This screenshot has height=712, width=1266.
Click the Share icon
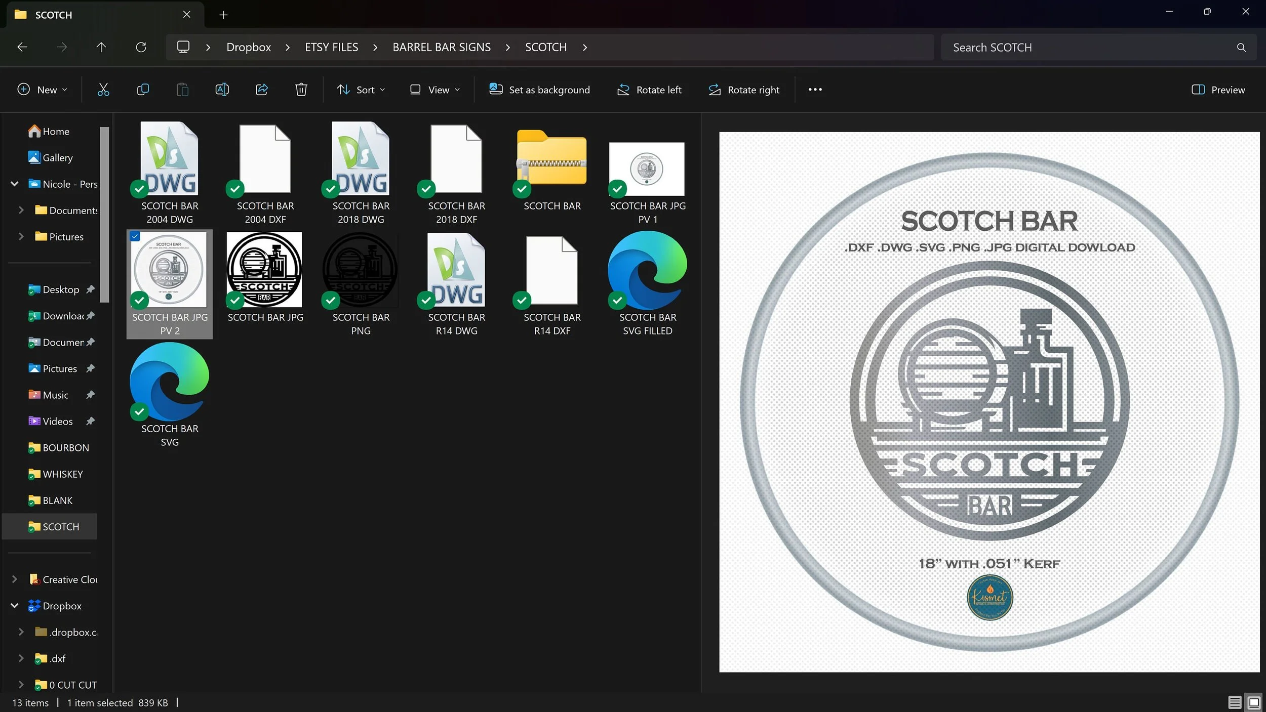tap(262, 90)
